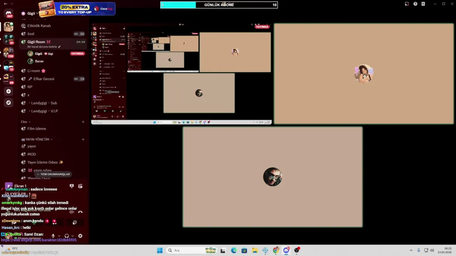Open the soundboard icon in voice panel
This screenshot has height=256, width=456.
[75, 222]
